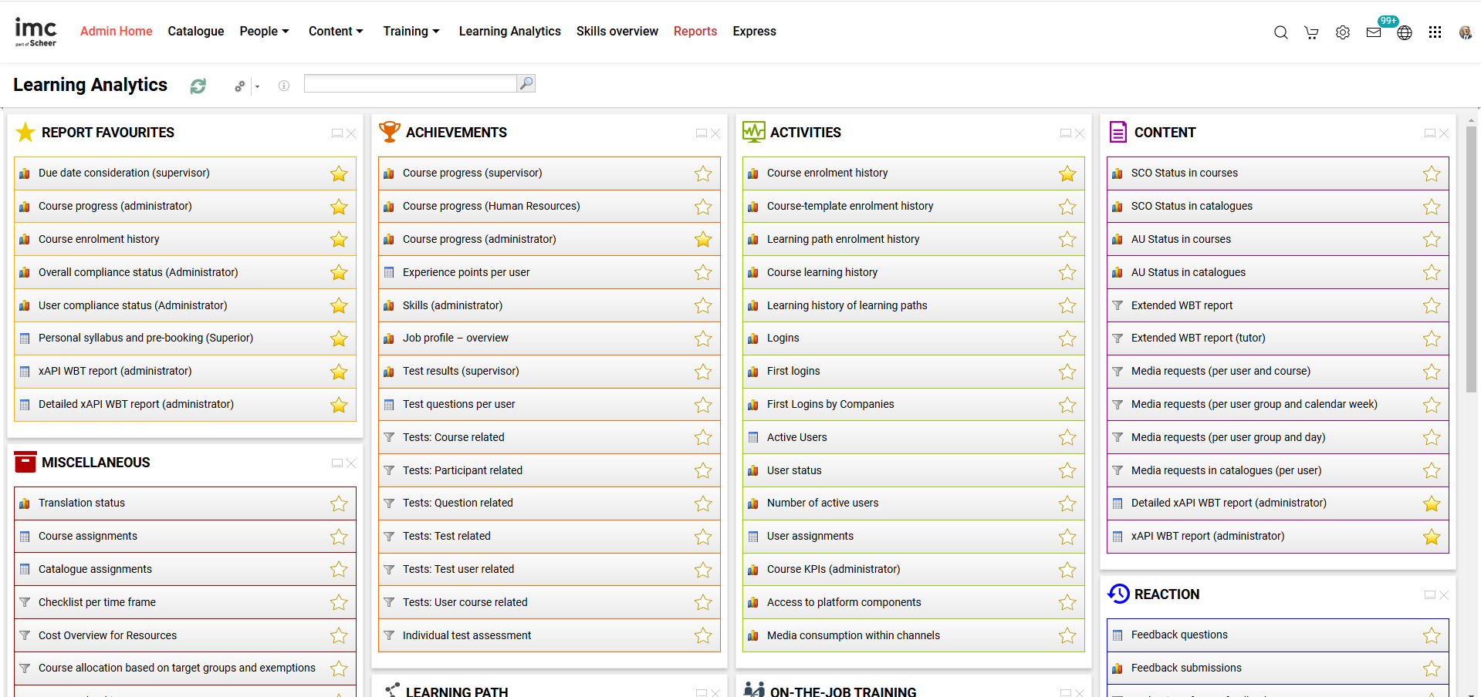Open the shopping cart icon
This screenshot has width=1481, height=697.
tap(1311, 32)
